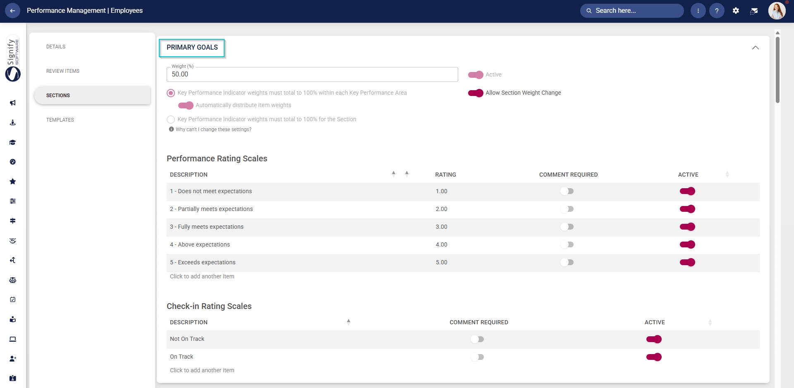The width and height of the screenshot is (794, 388).
Task: Sort Check-in Rating Scales by Description arrow
Action: [x=349, y=322]
